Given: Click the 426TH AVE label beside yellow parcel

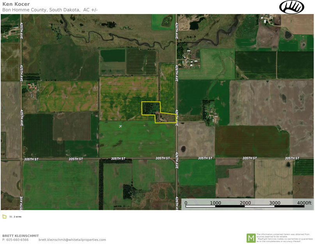Looking at the screenshot, I should coord(177,118).
